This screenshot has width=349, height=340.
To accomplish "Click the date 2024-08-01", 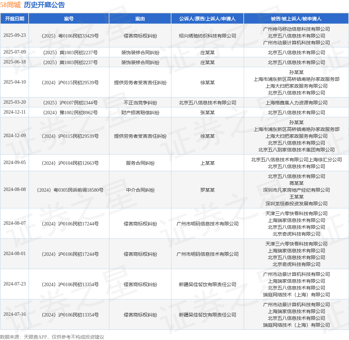I will pos(15,254).
